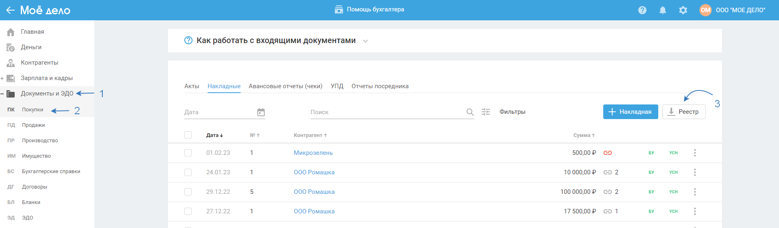Open settings gear in header
The height and width of the screenshot is (228, 779).
click(x=683, y=10)
